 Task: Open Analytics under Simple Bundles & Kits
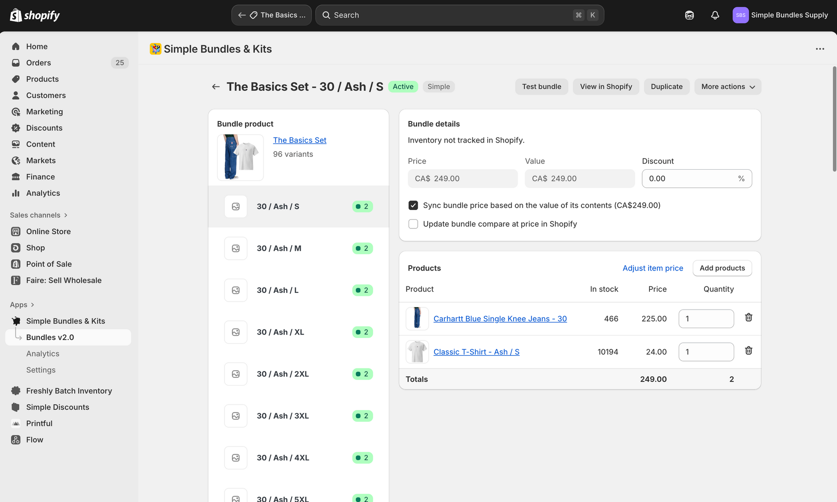[43, 354]
